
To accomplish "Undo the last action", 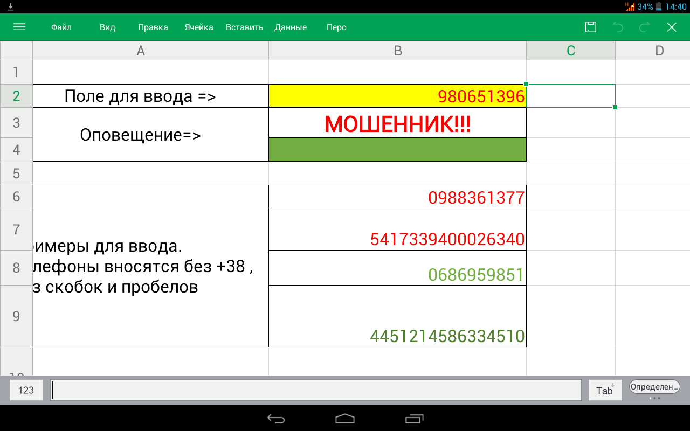I will 618,27.
